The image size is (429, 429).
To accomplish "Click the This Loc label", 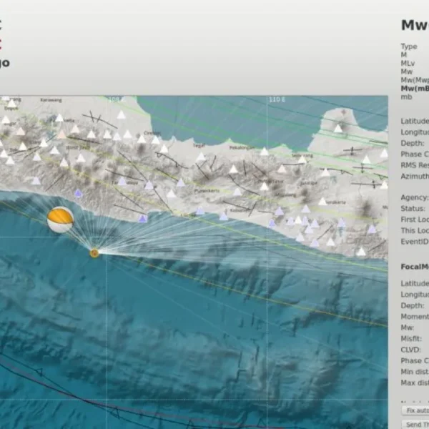I will (415, 230).
